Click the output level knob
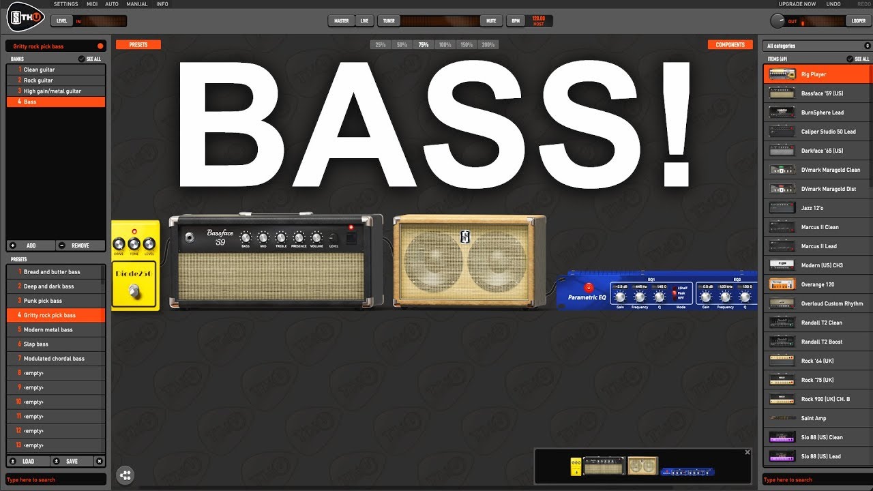Image resolution: width=873 pixels, height=491 pixels. 778,21
